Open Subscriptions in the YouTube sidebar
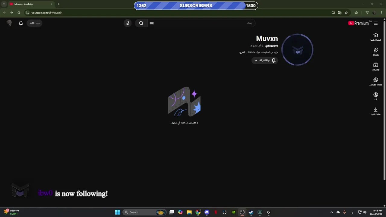 pos(375,67)
